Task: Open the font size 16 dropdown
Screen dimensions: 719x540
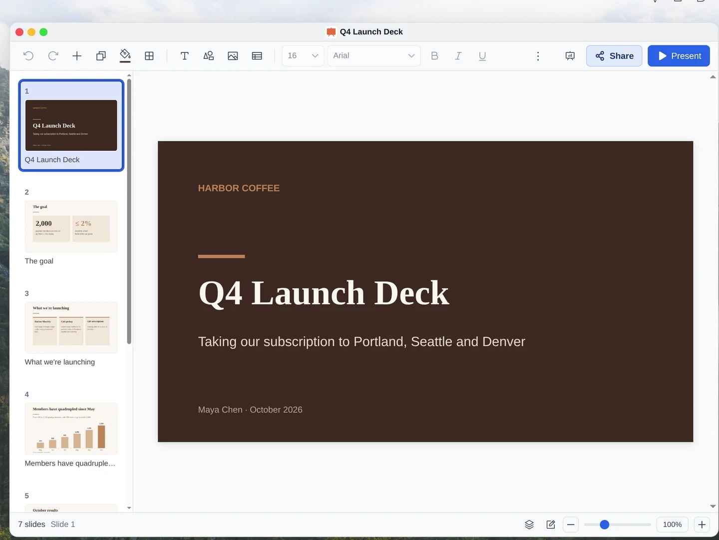Action: tap(303, 56)
